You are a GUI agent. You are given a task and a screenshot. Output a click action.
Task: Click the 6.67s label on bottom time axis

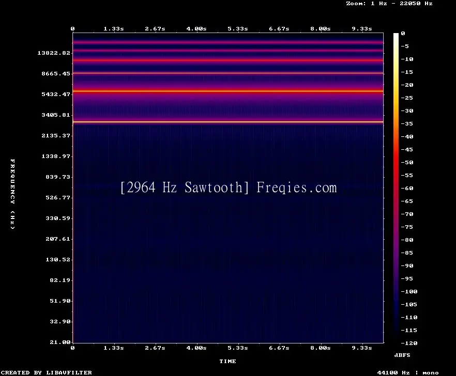click(279, 348)
